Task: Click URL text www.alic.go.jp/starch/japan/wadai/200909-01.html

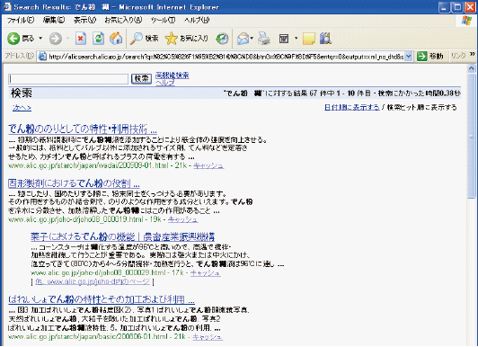Action: tap(88, 165)
